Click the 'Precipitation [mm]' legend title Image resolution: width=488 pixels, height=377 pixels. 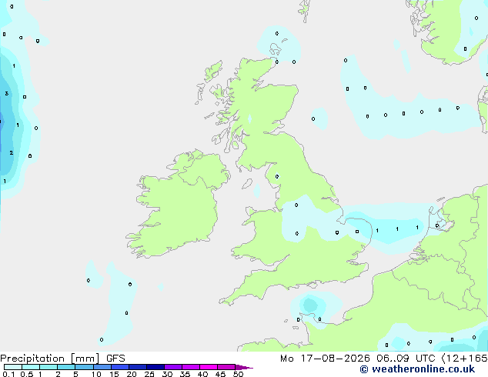pos(50,359)
